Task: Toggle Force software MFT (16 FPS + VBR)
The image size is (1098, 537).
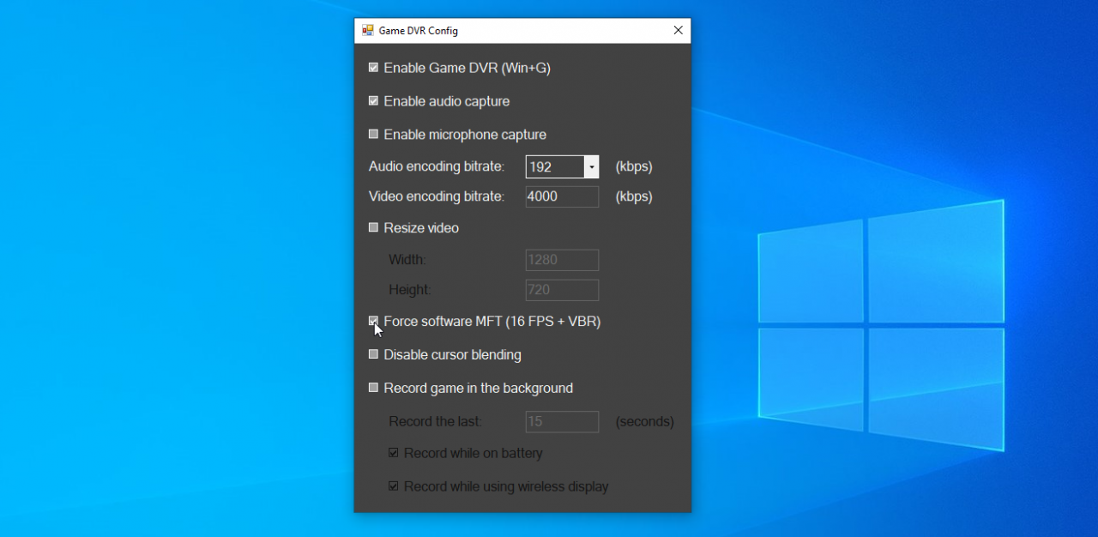Action: (x=373, y=321)
